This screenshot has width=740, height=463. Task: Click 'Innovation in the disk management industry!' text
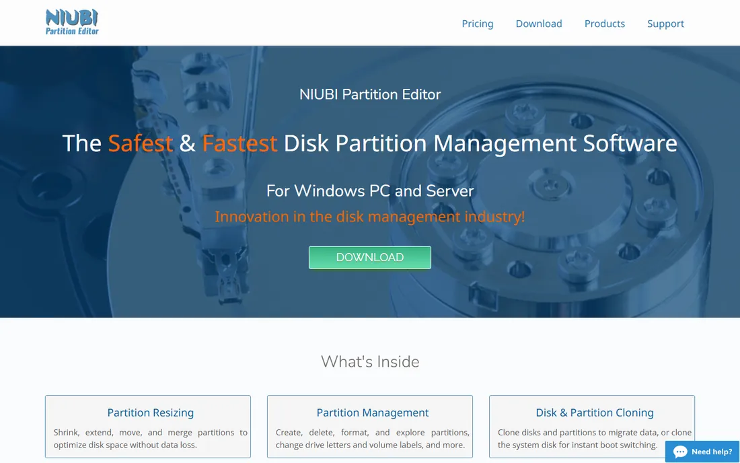[x=369, y=217]
